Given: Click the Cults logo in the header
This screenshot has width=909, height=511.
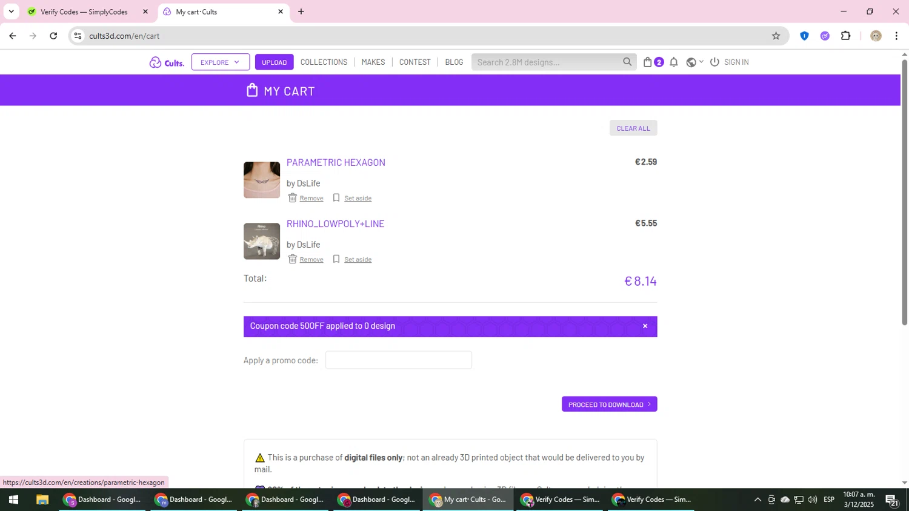Looking at the screenshot, I should coord(167,62).
